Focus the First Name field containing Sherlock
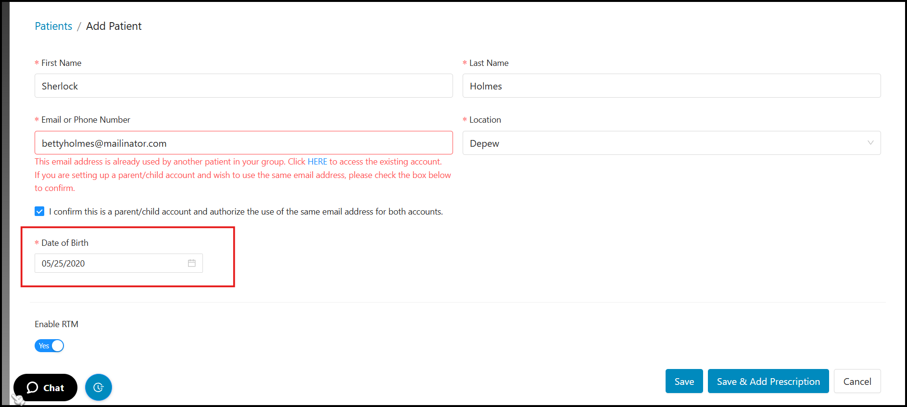Viewport: 907px width, 407px height. [x=244, y=86]
